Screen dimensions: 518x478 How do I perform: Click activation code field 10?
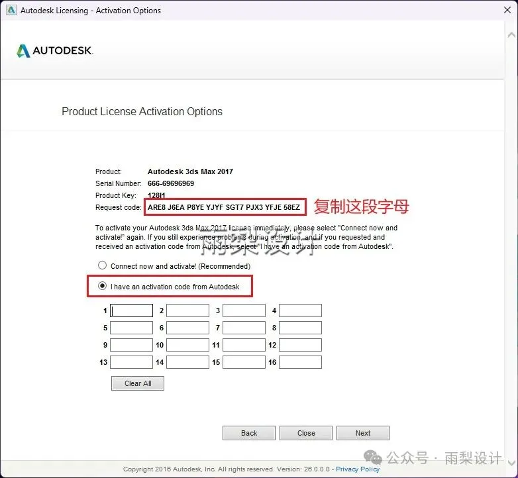pos(187,345)
